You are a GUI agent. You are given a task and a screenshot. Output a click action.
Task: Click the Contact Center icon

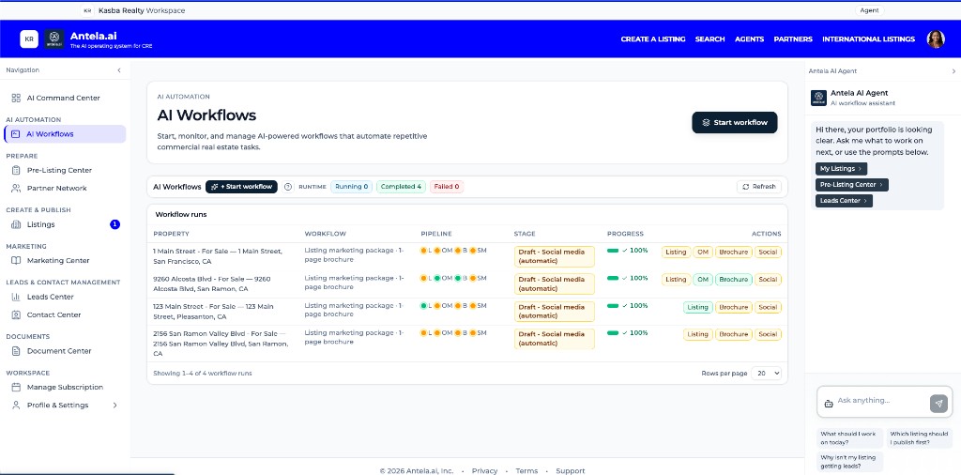click(16, 315)
